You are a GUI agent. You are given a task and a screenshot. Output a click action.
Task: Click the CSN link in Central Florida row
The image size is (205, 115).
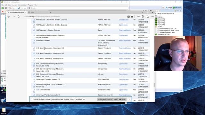click(38, 90)
